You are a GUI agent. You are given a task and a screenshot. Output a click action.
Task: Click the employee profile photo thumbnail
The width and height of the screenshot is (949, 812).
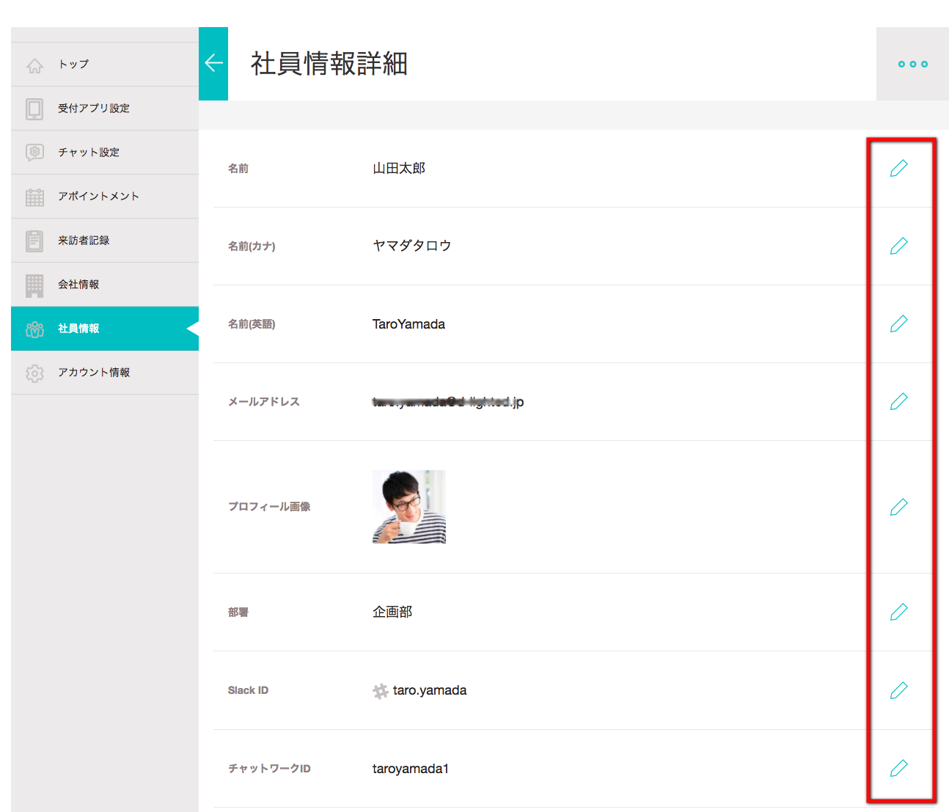coord(408,507)
